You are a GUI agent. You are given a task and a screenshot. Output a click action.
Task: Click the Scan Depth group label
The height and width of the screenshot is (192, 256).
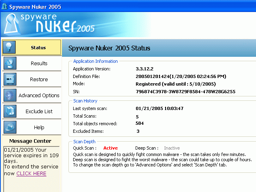84,142
